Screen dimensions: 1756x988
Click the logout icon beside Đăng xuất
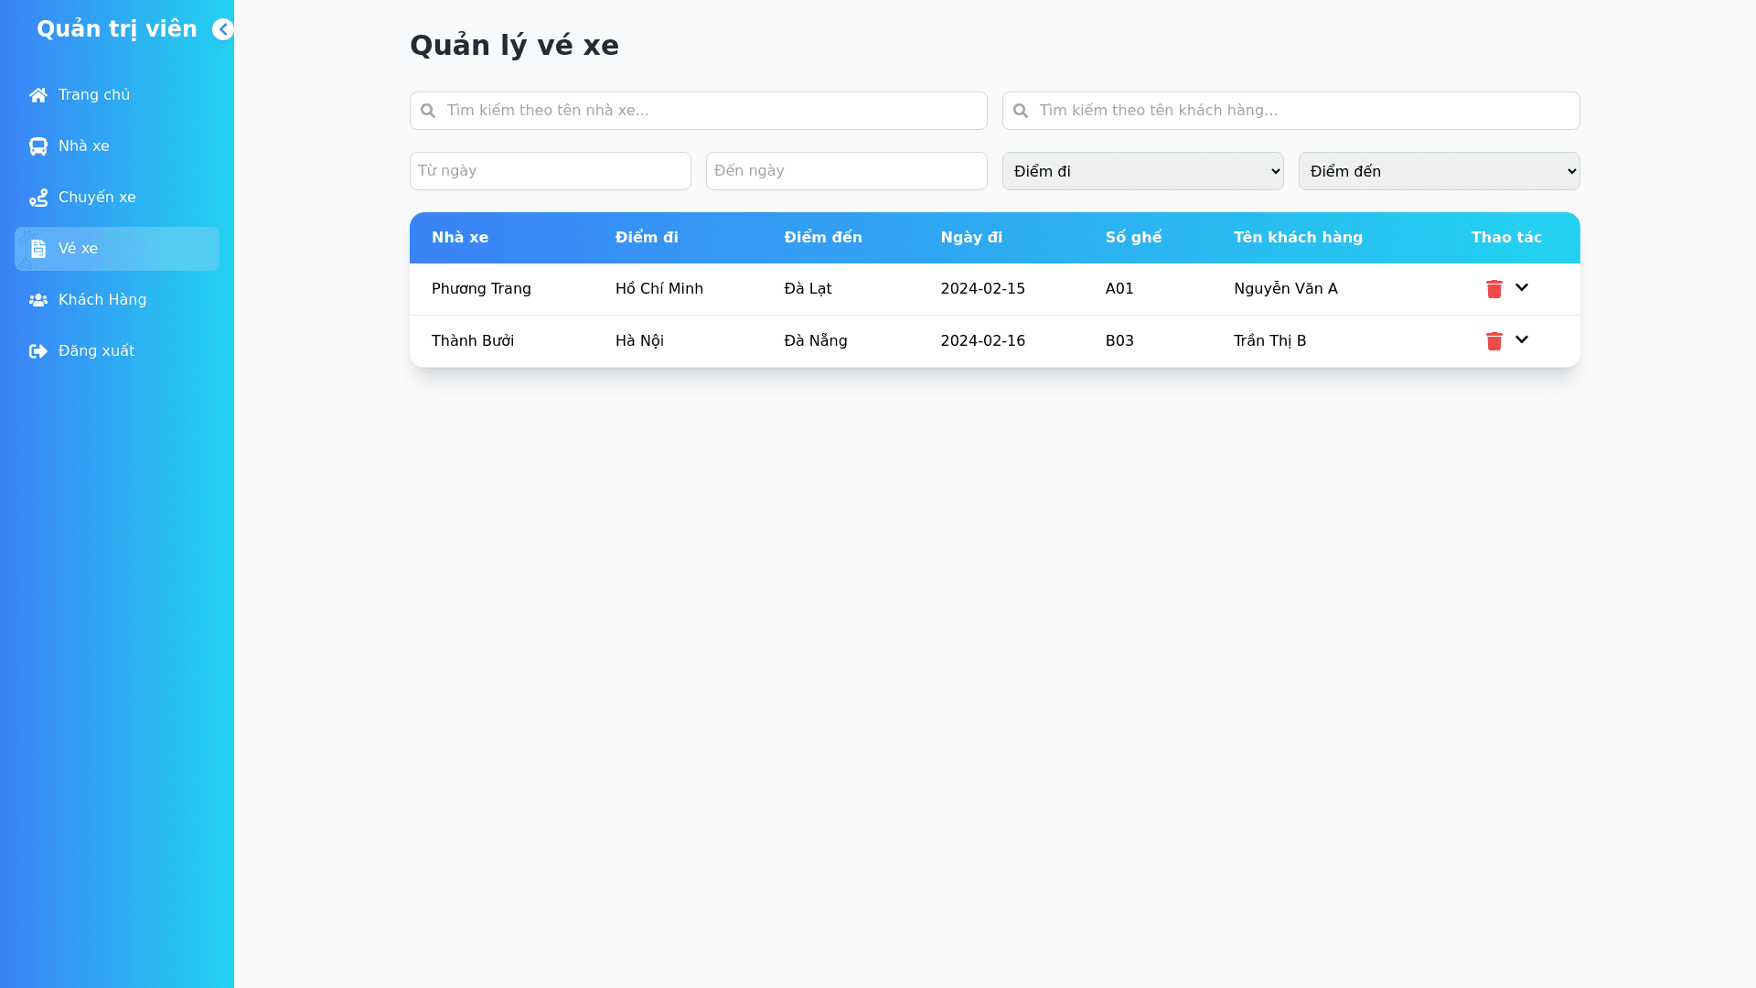click(38, 351)
